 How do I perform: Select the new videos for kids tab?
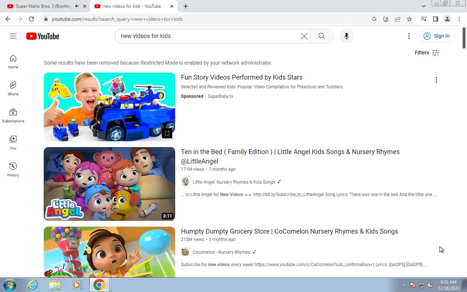click(131, 6)
